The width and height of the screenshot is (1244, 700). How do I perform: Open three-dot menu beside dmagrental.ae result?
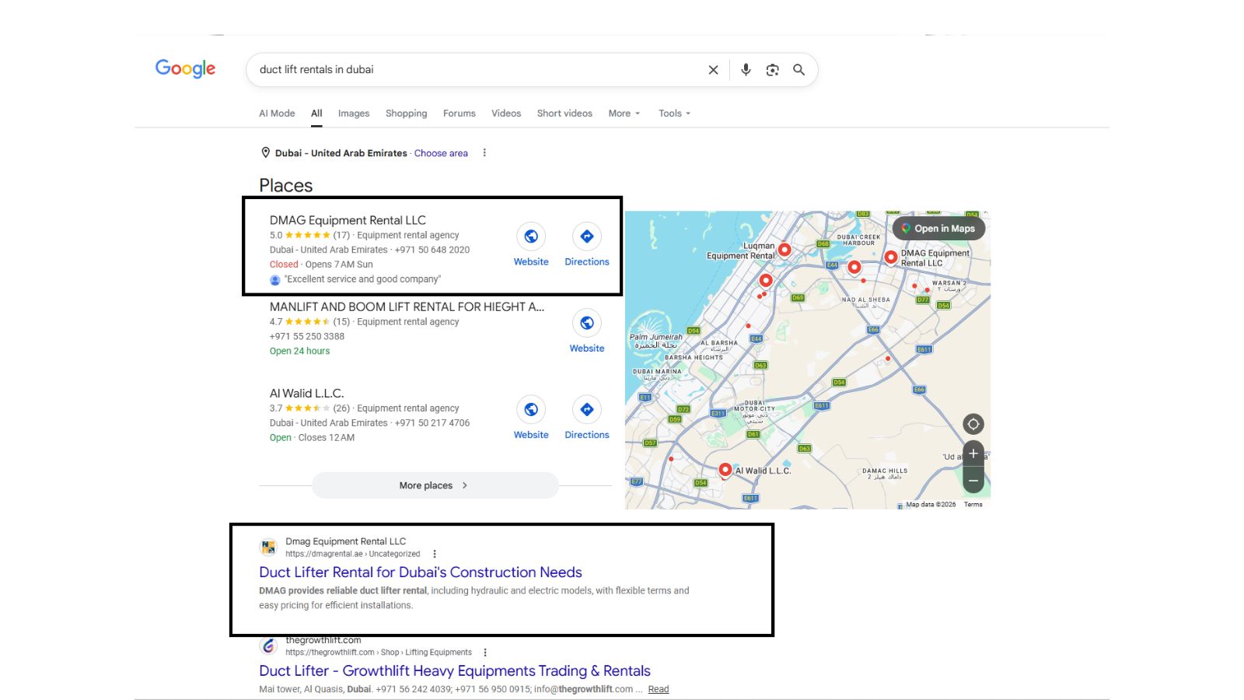tap(435, 555)
